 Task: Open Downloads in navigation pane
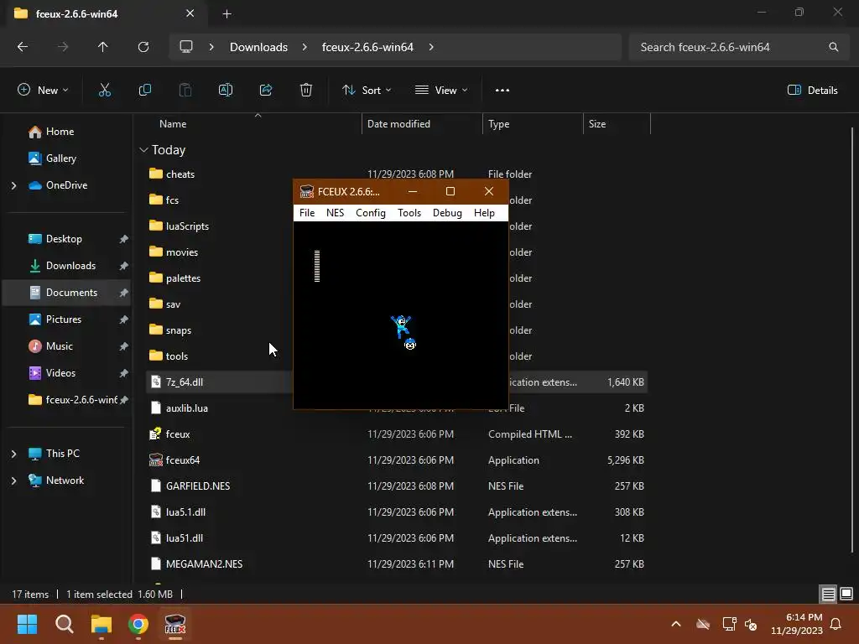[70, 266]
